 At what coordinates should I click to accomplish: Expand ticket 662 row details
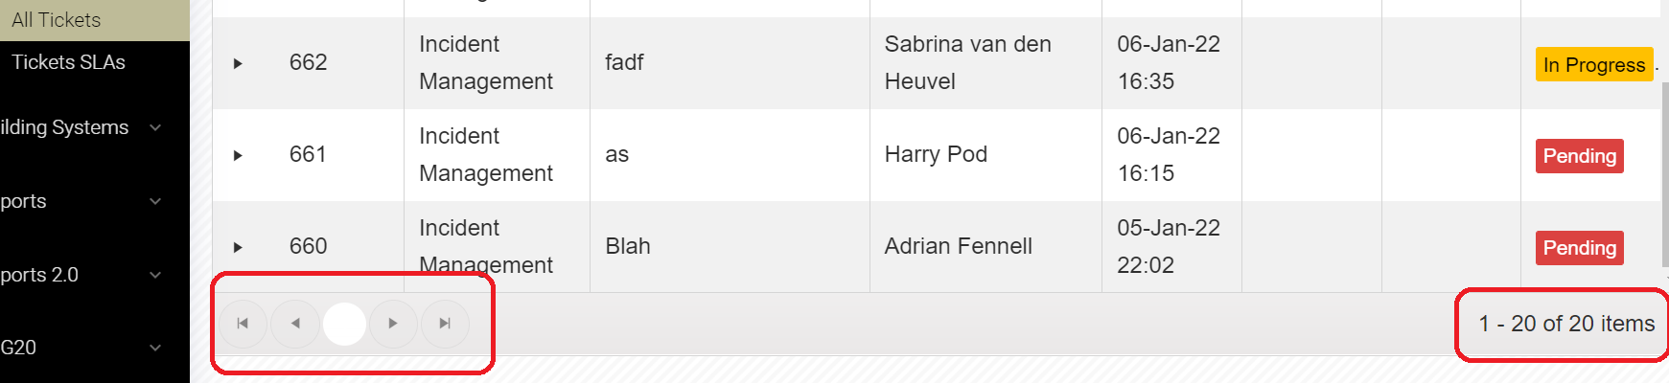[238, 63]
